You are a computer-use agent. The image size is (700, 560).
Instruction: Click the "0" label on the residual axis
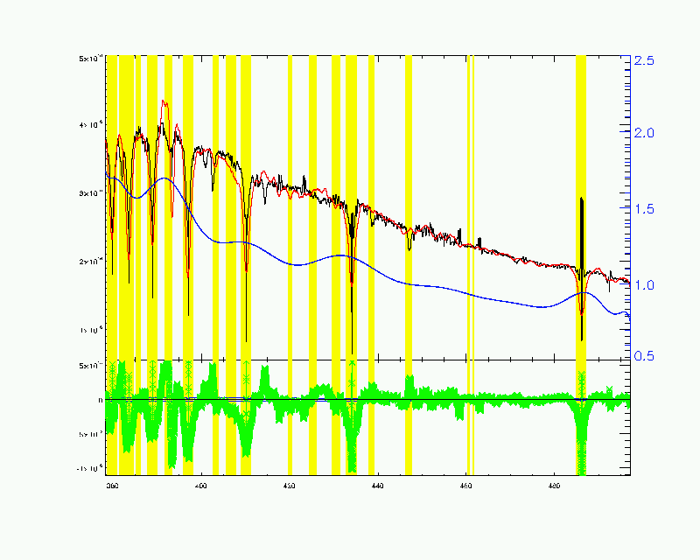click(101, 400)
